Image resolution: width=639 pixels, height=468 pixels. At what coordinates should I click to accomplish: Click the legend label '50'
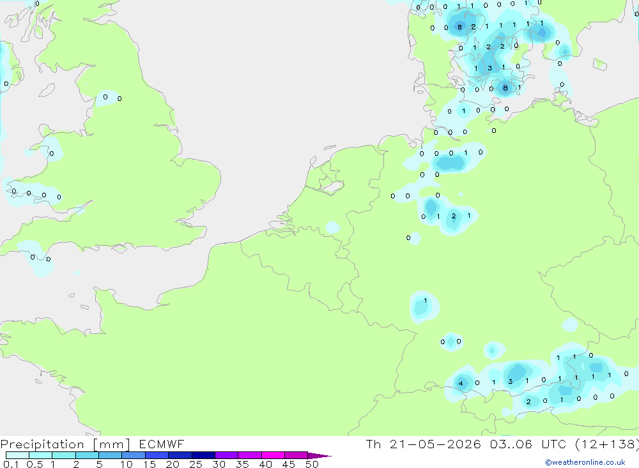(312, 464)
